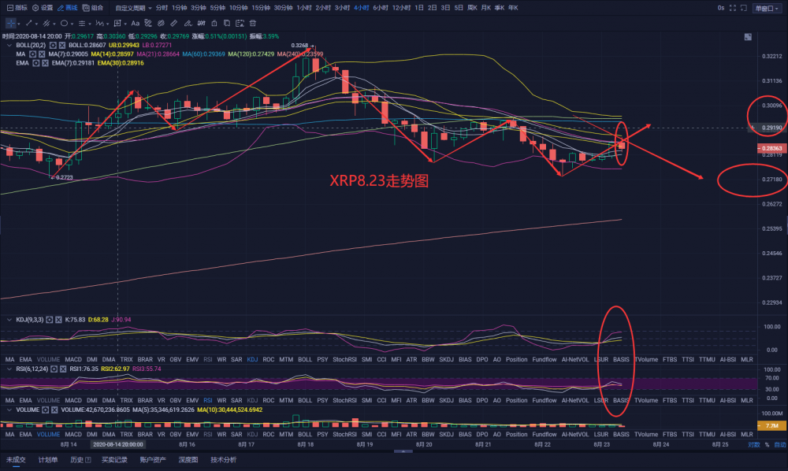Switch to the 周K timeframe
The width and height of the screenshot is (788, 471).
472,8
